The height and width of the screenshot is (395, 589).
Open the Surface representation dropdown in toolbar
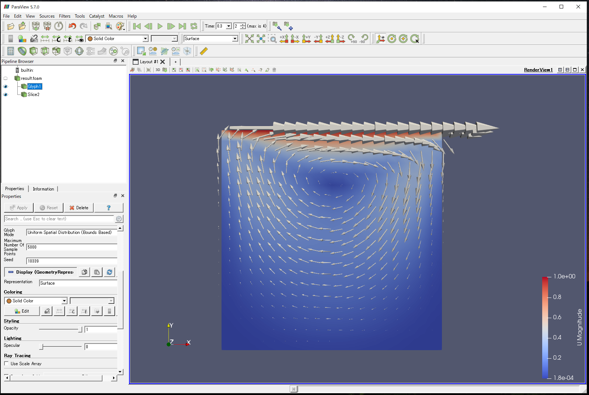[x=211, y=39]
